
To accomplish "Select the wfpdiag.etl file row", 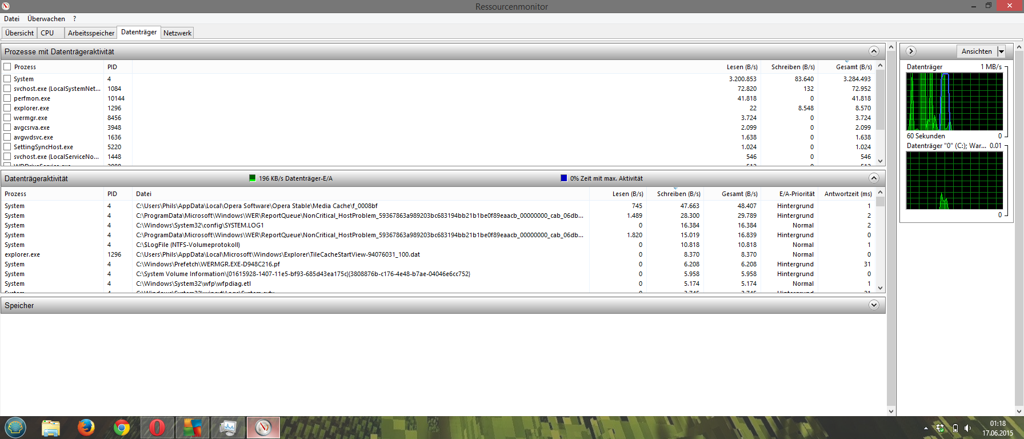I will tap(438, 284).
